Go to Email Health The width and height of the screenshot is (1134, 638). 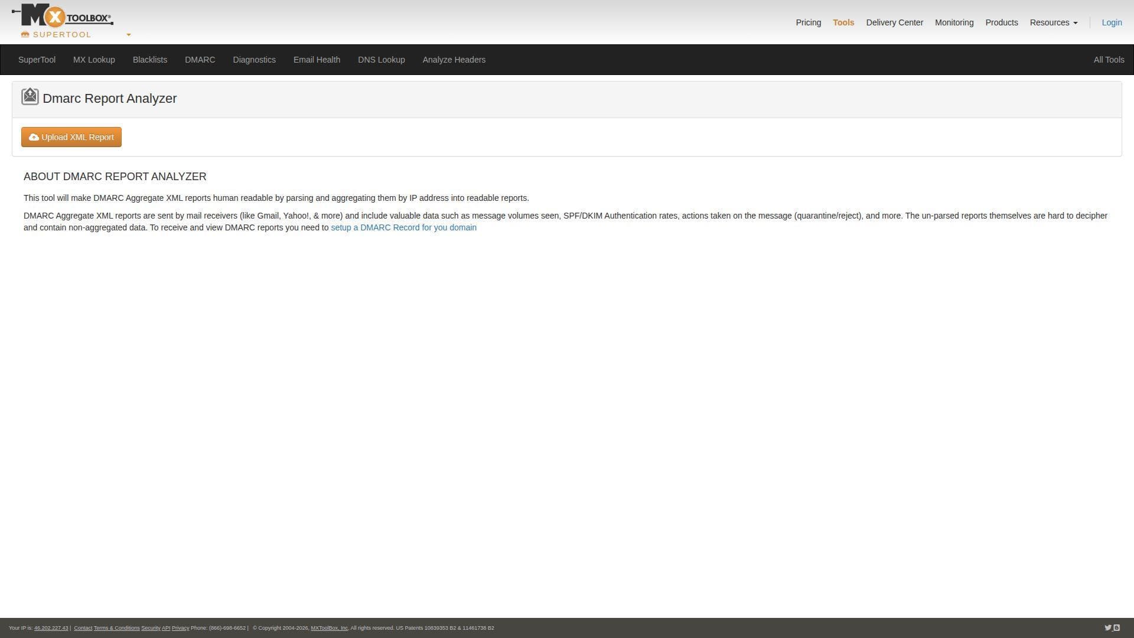click(317, 60)
